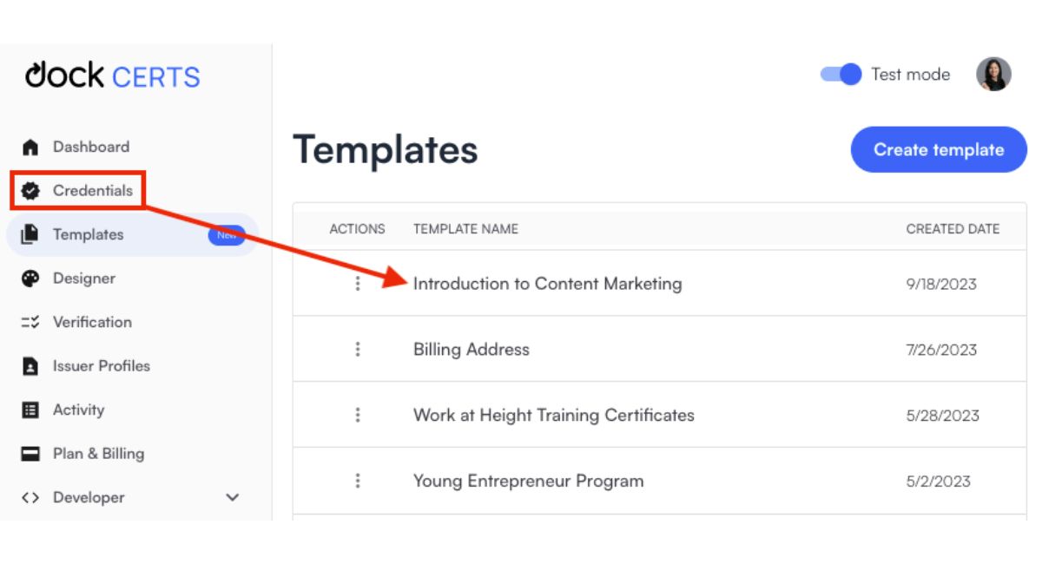Click the Dashboard home icon

coord(30,148)
